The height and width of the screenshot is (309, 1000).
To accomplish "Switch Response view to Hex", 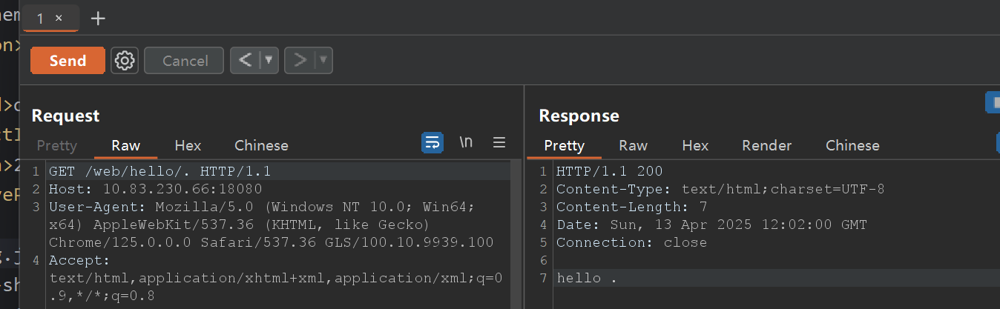I will [695, 145].
